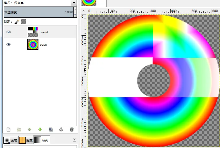Hide the blend layer via its eye icon
This screenshot has height=148, width=220.
coord(8,32)
